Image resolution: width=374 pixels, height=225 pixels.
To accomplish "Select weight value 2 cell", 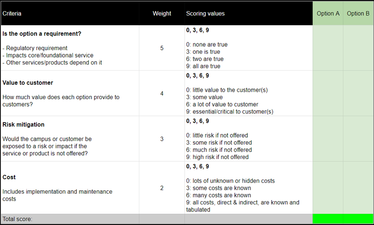I will click(162, 188).
